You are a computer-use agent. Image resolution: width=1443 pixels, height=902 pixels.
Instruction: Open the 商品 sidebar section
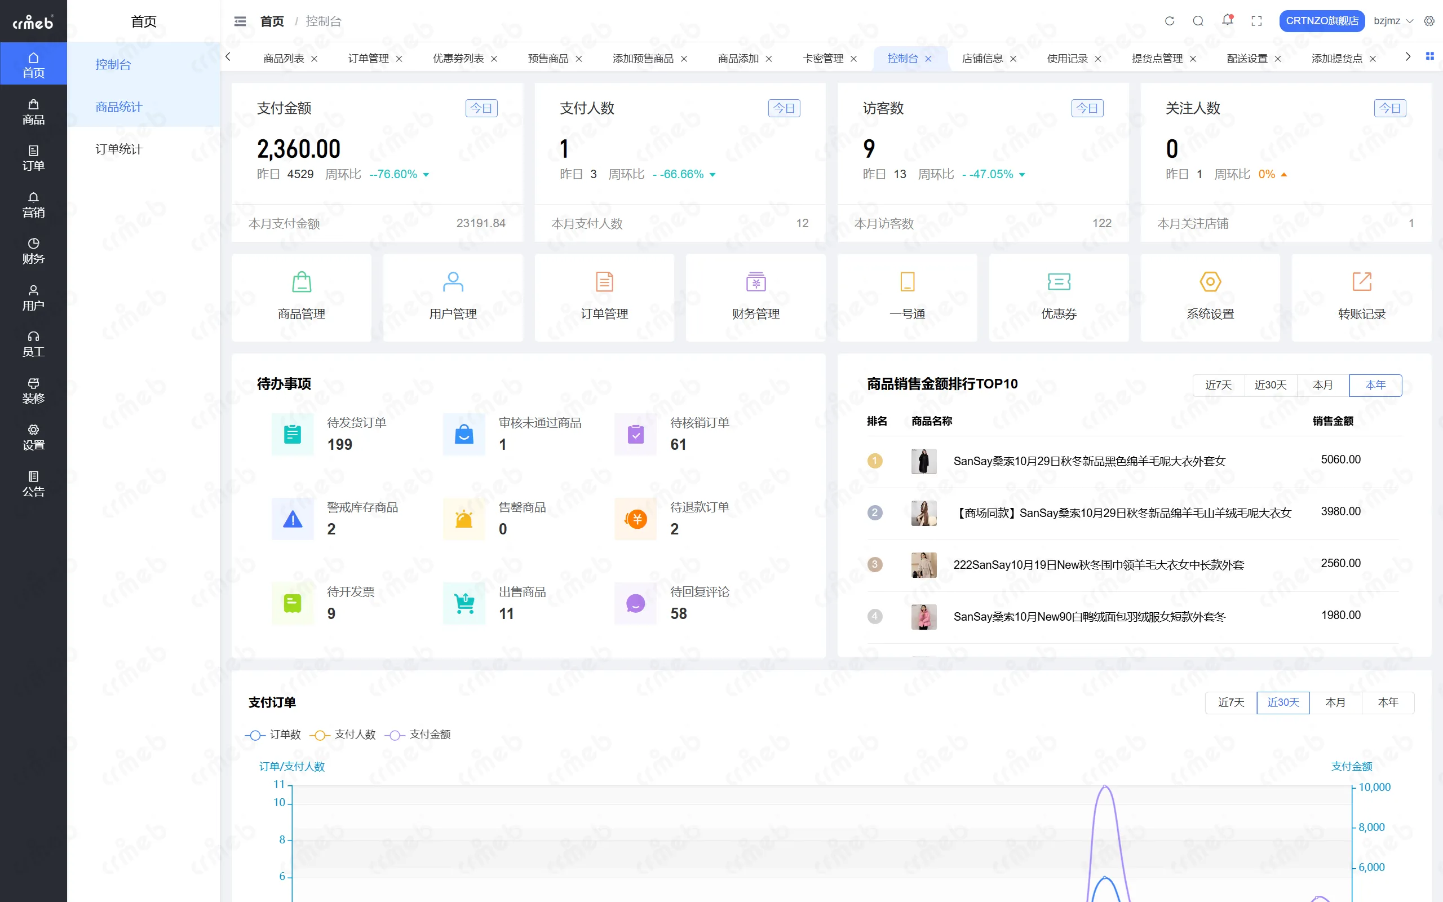pos(33,112)
